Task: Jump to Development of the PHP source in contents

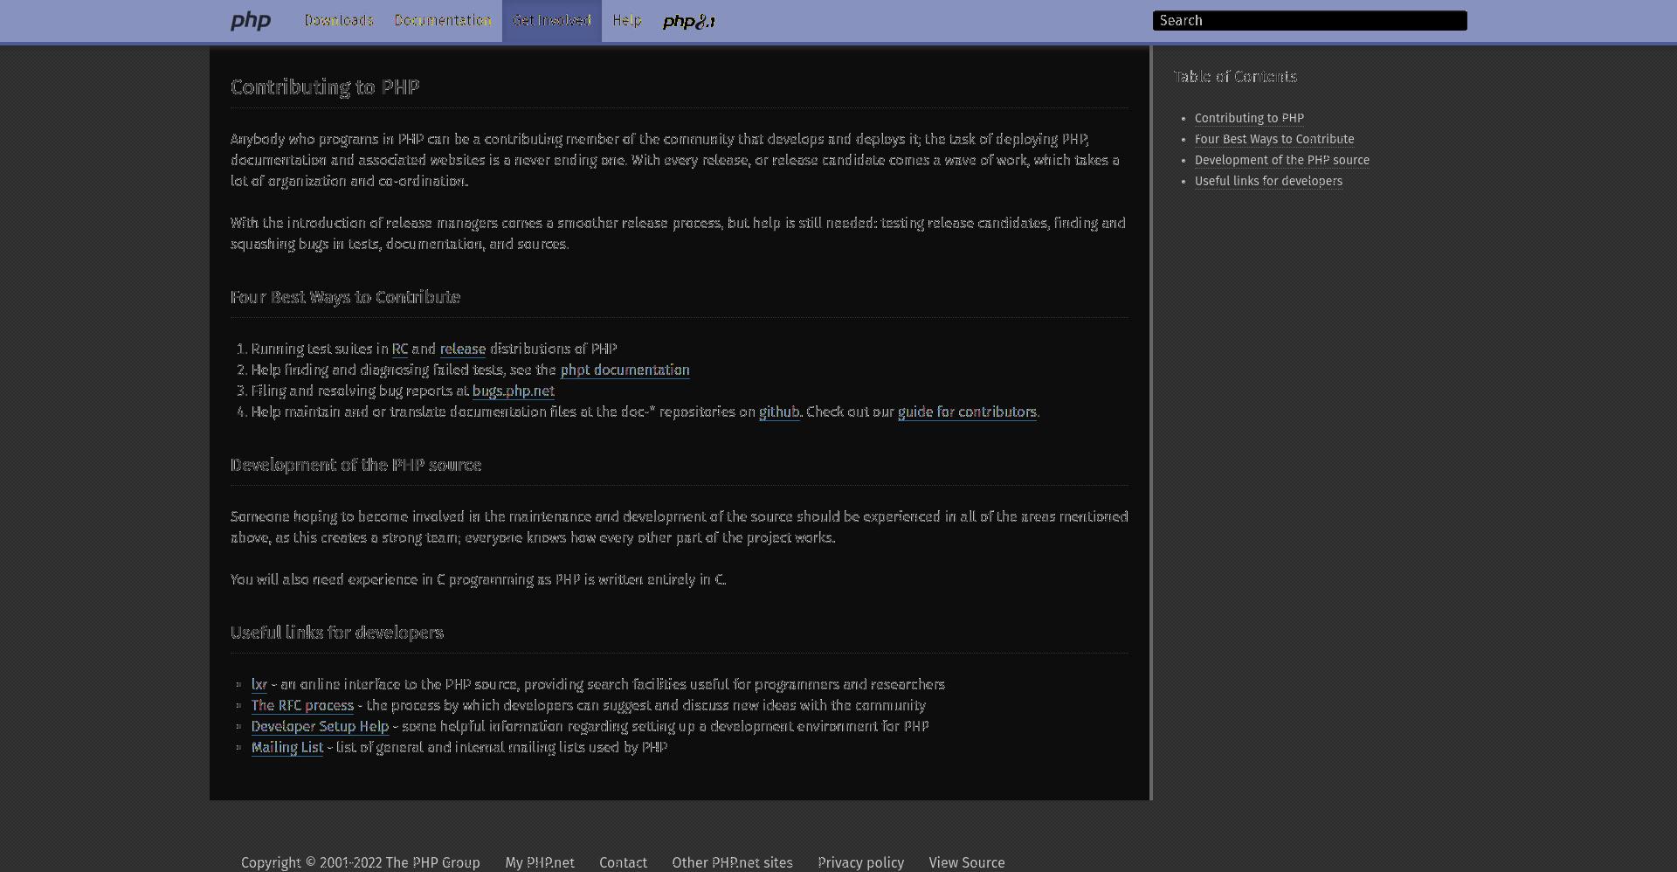Action: pyautogui.click(x=1282, y=160)
